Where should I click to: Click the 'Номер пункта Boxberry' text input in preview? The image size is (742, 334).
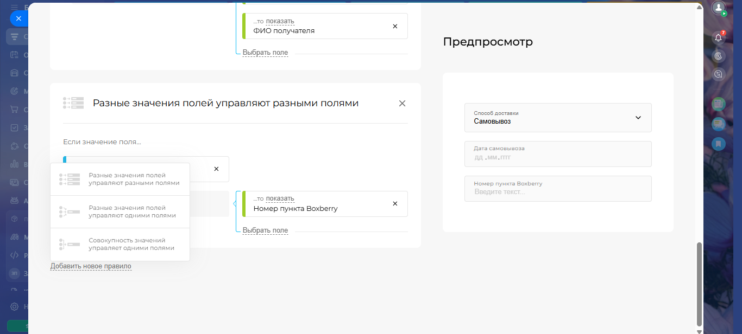[558, 189]
